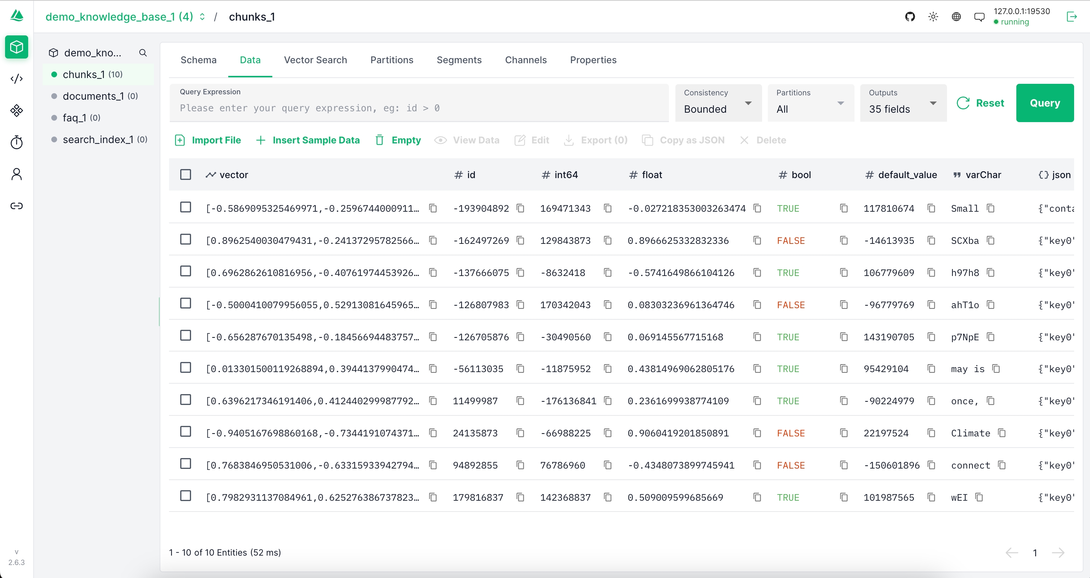Select the Database cube icon in sidebar
Screen dimensions: 1090x578
tap(17, 47)
